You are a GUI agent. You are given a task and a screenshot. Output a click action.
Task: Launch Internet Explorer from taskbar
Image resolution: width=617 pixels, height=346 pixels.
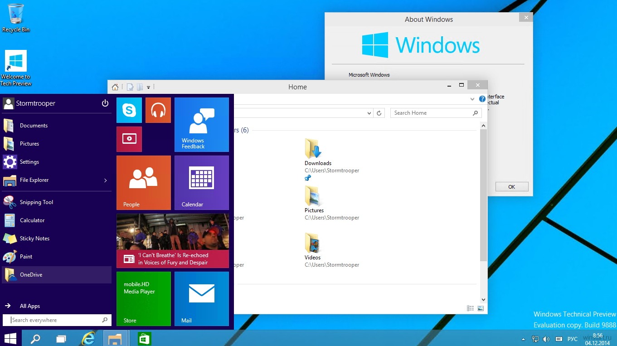(88, 338)
